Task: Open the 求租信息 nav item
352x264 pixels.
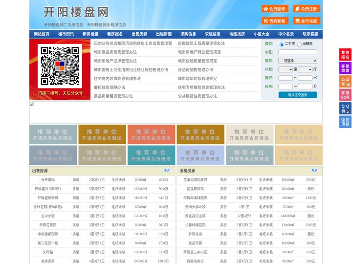Action: coord(213,34)
